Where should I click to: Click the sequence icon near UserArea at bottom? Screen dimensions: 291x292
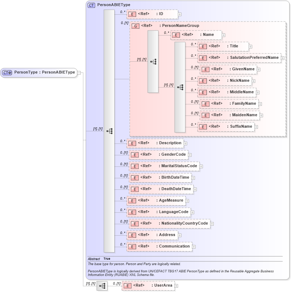pyautogui.click(x=102, y=286)
